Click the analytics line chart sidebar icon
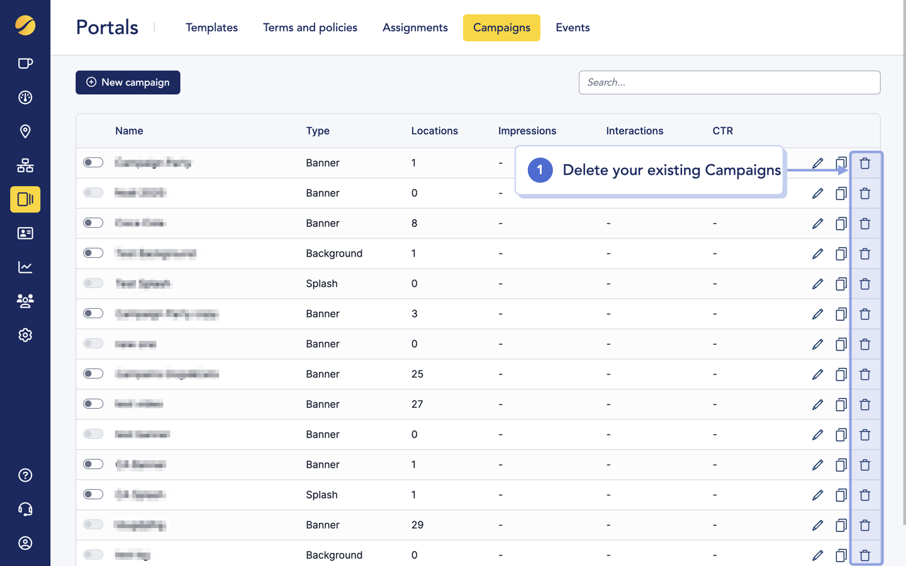Image resolution: width=906 pixels, height=566 pixels. pos(25,267)
